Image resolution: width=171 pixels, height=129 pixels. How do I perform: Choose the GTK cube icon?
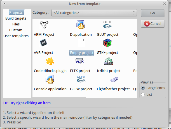(107, 43)
